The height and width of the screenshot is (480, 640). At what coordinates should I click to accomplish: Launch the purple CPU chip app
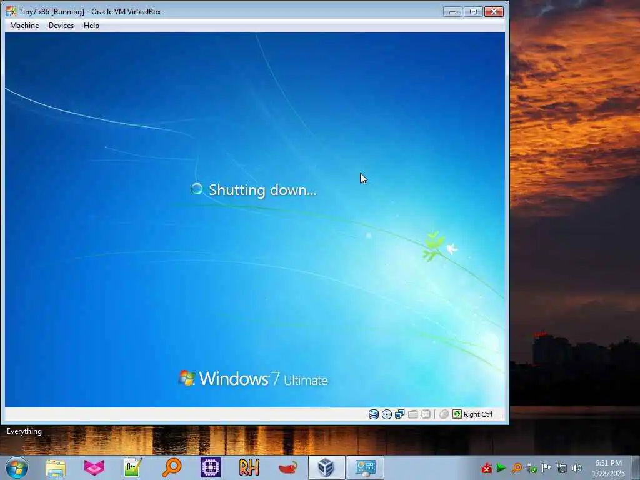click(x=210, y=467)
